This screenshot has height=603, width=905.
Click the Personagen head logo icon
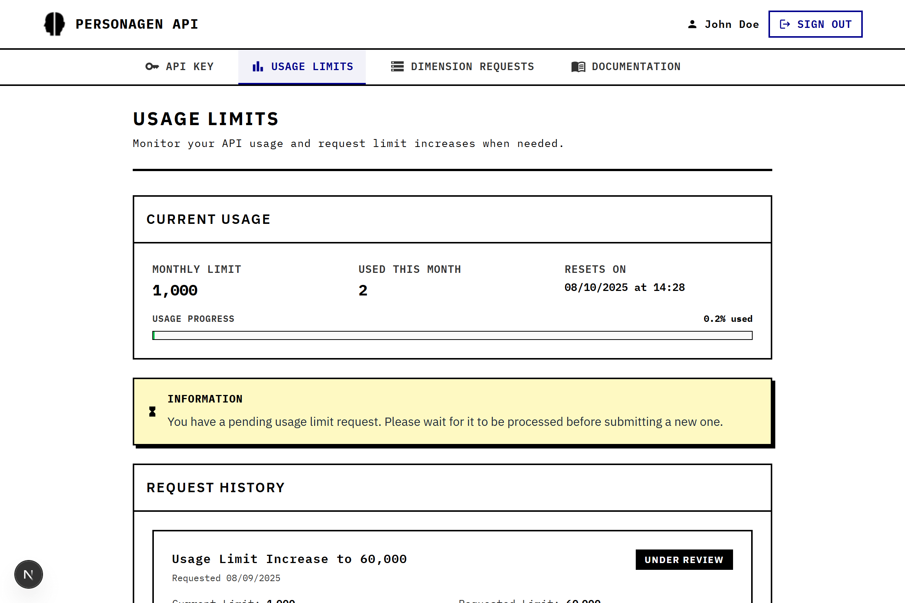point(54,24)
